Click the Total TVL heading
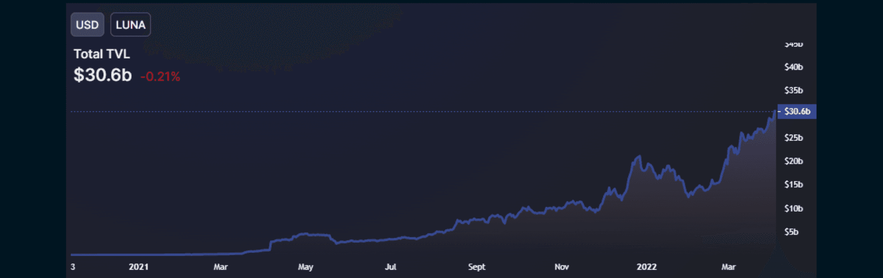This screenshot has height=278, width=883. (102, 54)
